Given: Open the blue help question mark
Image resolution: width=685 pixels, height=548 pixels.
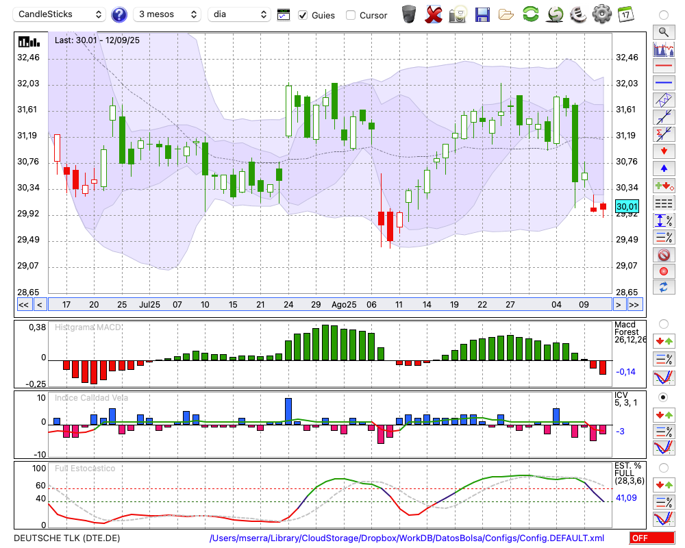Looking at the screenshot, I should (119, 15).
